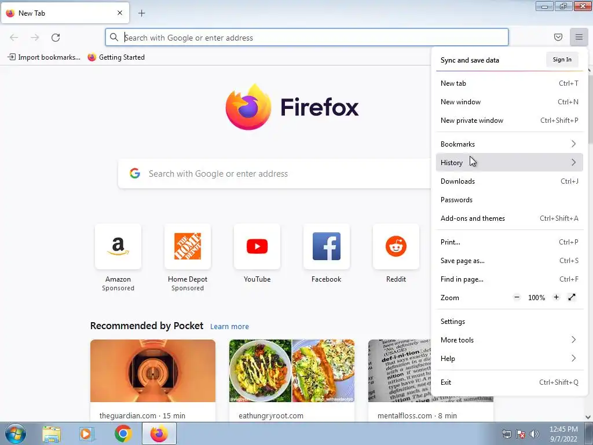Open Downloads from the menu

[510, 181]
